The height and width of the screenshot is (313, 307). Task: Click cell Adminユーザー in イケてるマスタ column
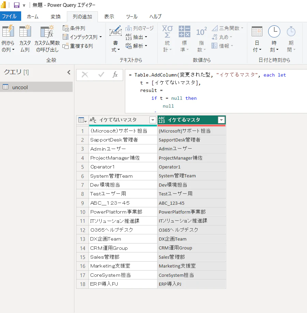191,149
